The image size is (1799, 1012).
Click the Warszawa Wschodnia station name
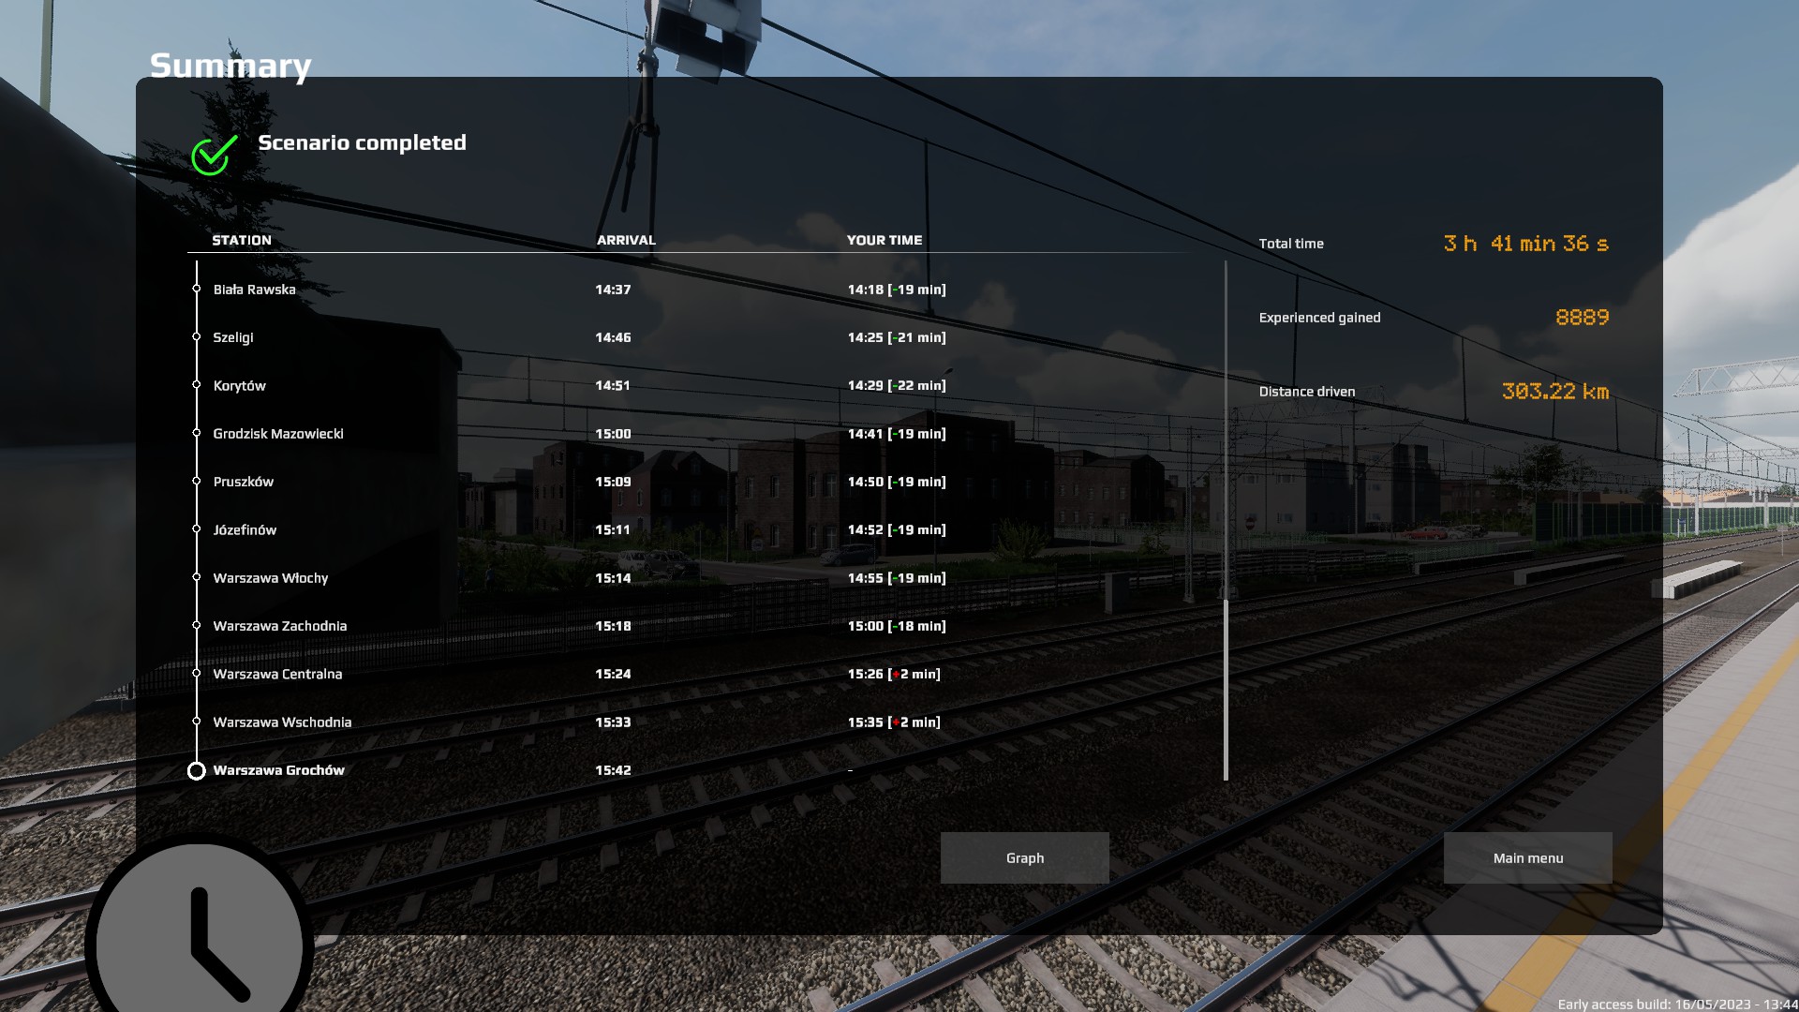pyautogui.click(x=282, y=722)
